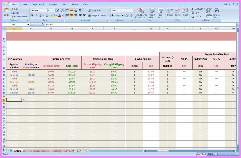
Task: Click the Insert cells icon
Action: tap(170, 13)
